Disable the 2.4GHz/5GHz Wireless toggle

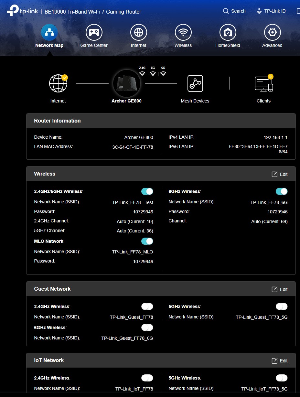[147, 191]
